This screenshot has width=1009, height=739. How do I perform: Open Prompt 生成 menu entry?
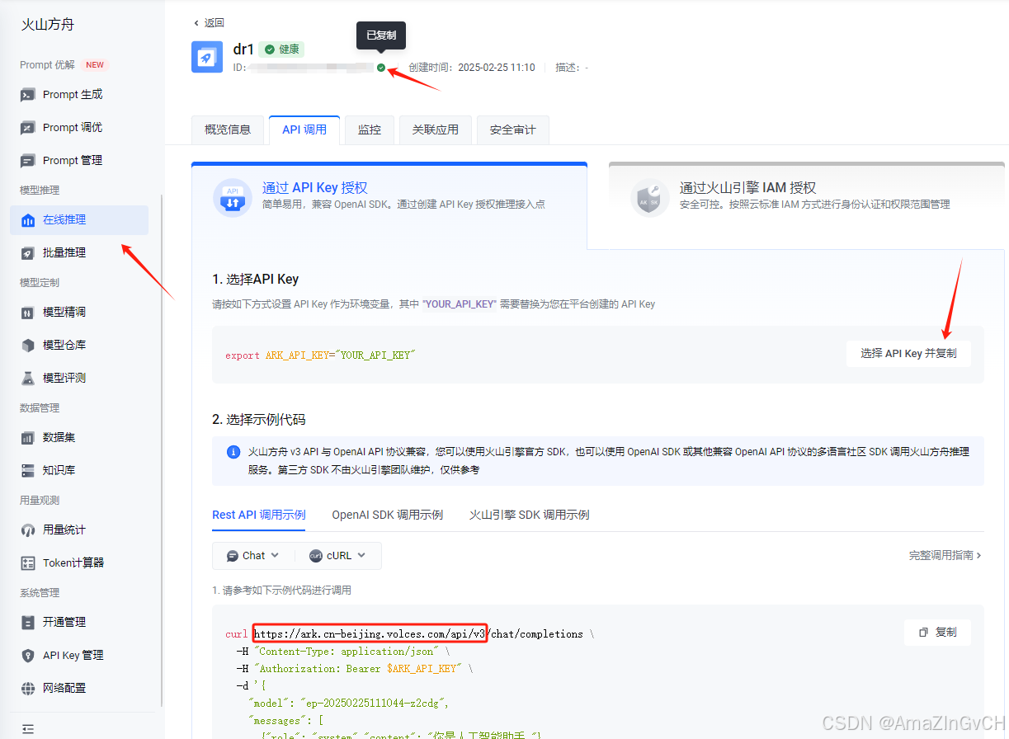79,95
